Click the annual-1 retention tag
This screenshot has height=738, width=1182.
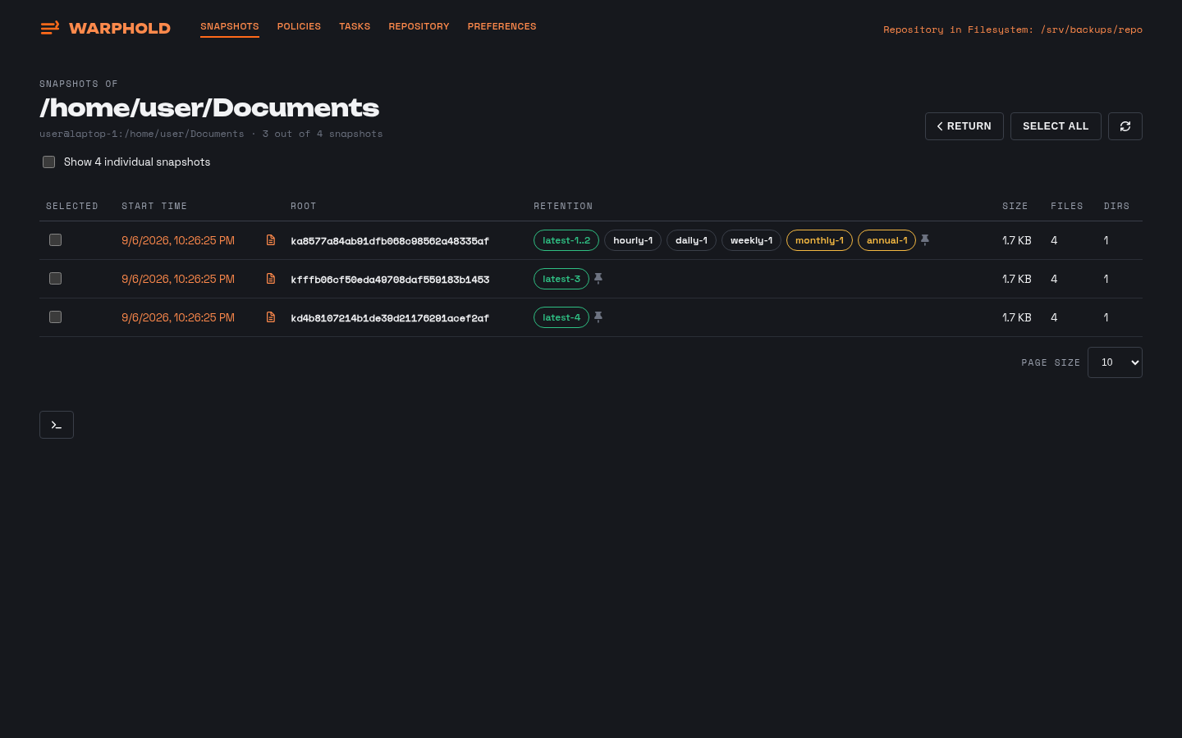tap(886, 240)
